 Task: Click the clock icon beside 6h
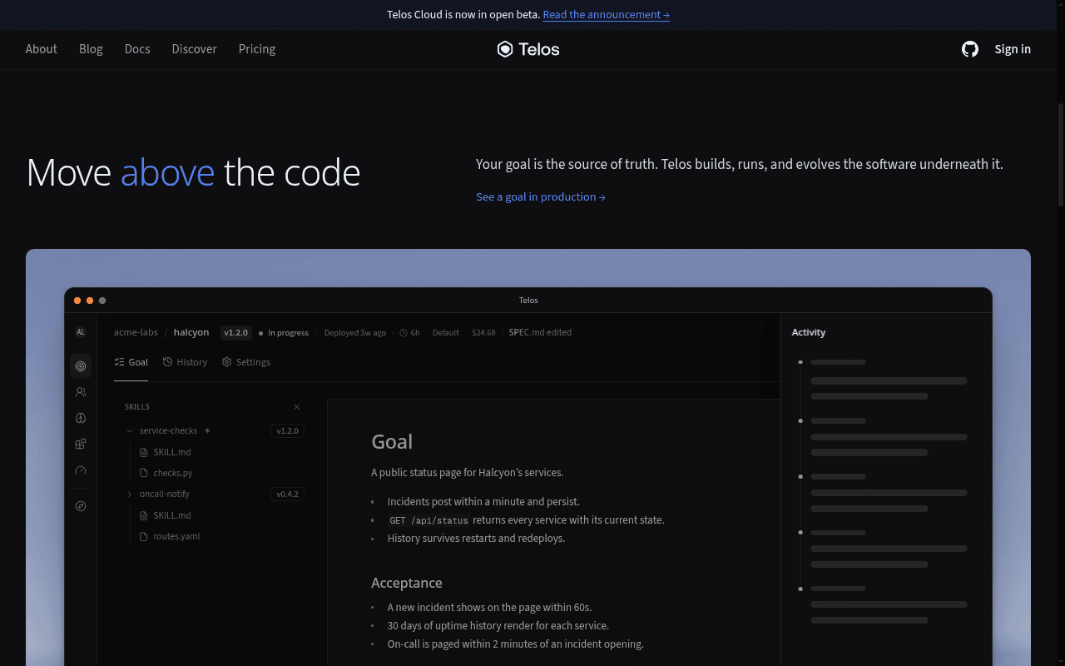pyautogui.click(x=404, y=333)
